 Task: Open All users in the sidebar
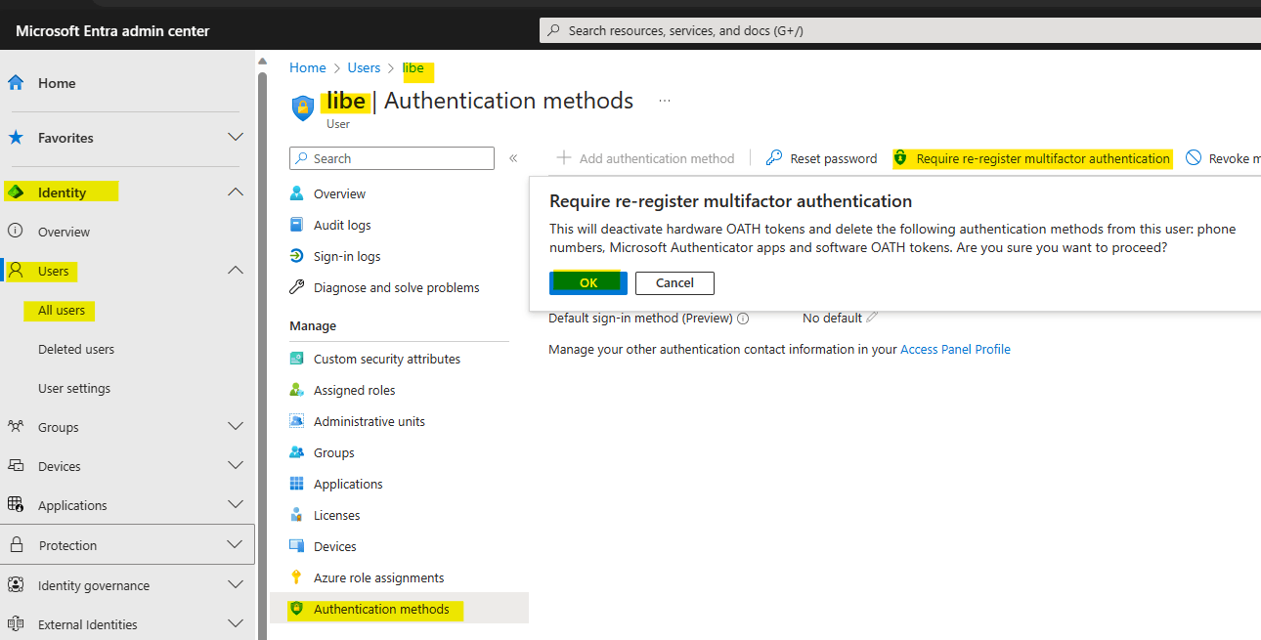coord(62,311)
